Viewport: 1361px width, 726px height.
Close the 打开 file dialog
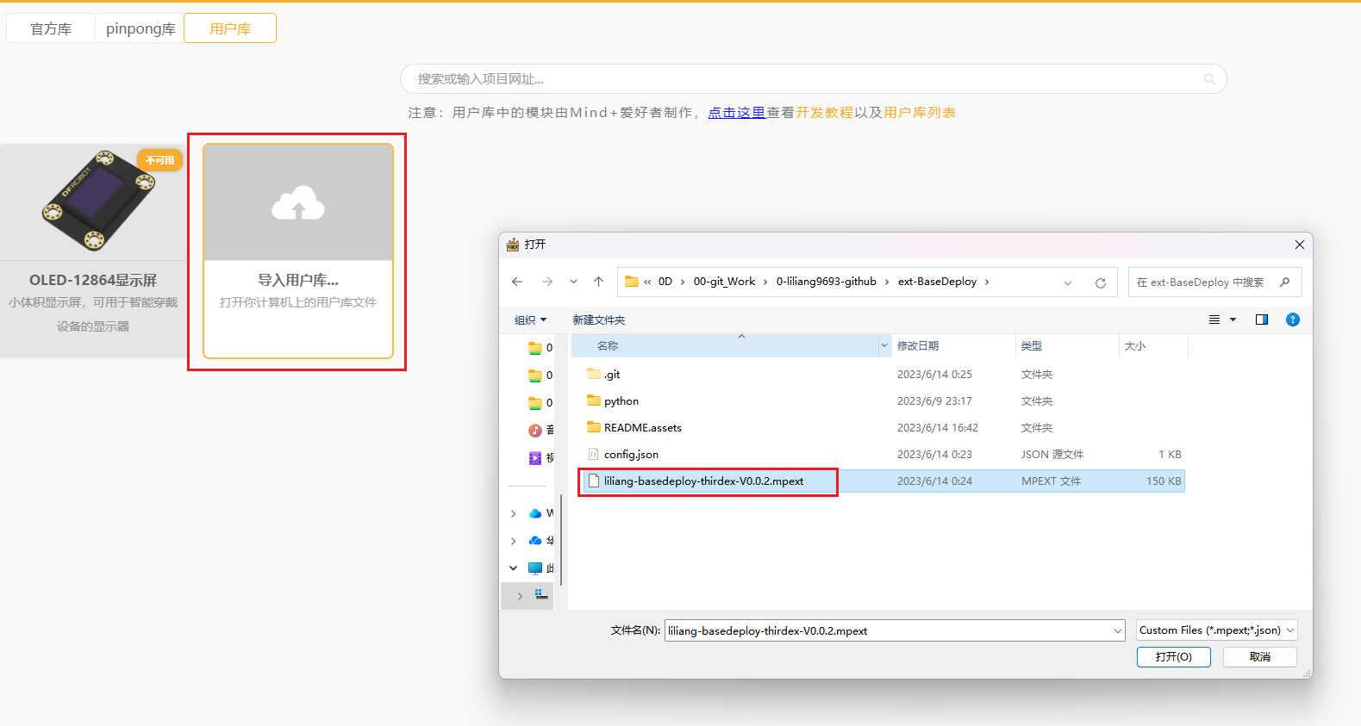[1299, 245]
